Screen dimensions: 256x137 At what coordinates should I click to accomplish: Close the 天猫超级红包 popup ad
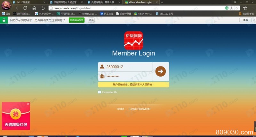pyautogui.click(x=28, y=104)
